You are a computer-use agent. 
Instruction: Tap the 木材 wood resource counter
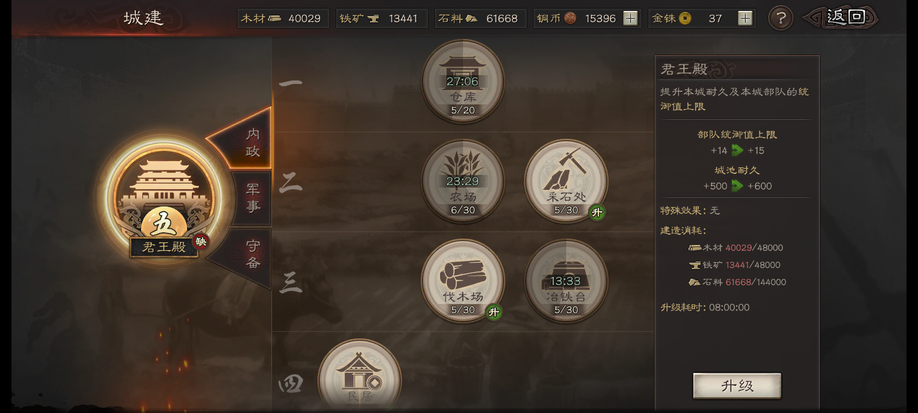283,18
